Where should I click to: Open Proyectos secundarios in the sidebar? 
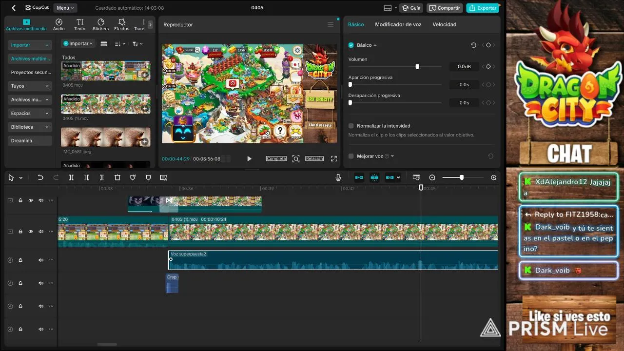[30, 72]
